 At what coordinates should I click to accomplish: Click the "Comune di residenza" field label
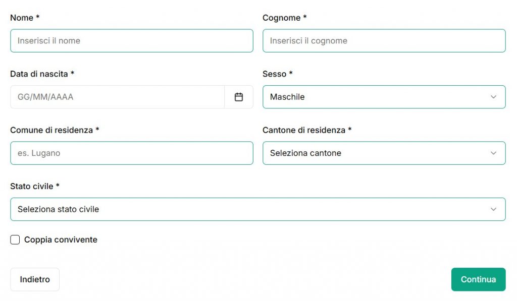point(51,130)
